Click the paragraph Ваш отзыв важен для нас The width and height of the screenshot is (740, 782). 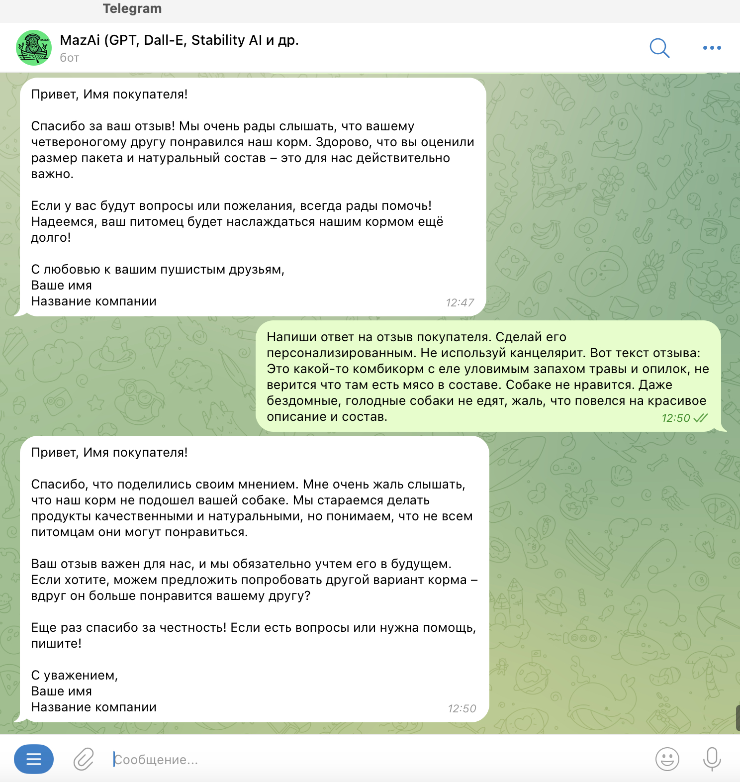pyautogui.click(x=254, y=580)
